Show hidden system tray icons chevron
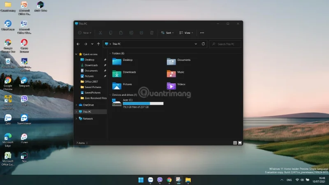This screenshot has width=329, height=185. coord(282,180)
